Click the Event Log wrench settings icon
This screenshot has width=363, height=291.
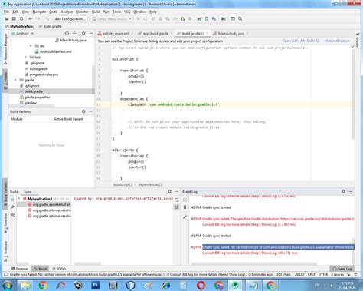185,217
